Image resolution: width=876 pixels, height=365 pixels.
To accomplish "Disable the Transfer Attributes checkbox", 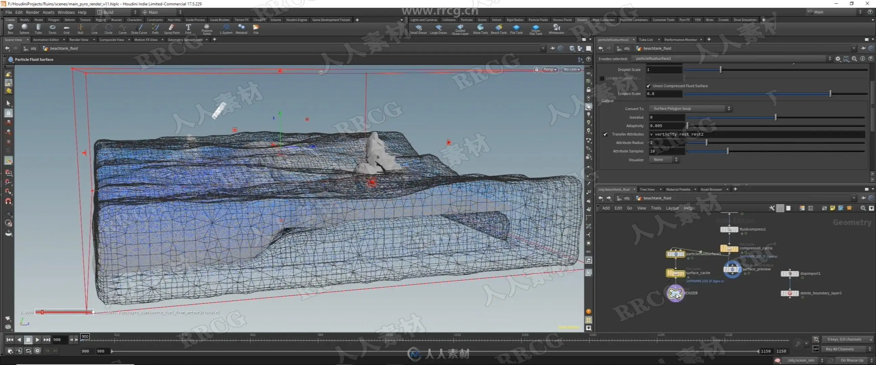I will pos(605,135).
